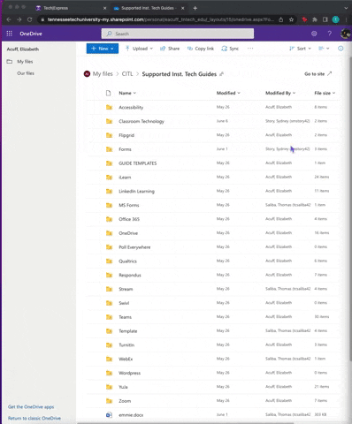The image size is (352, 424).
Task: Click the browser back arrow
Action: click(9, 19)
